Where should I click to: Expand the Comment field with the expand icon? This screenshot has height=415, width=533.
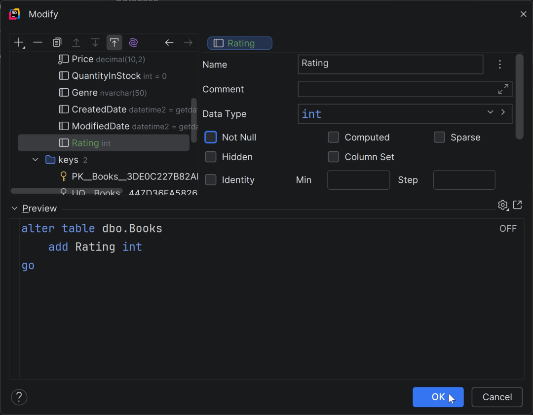503,89
